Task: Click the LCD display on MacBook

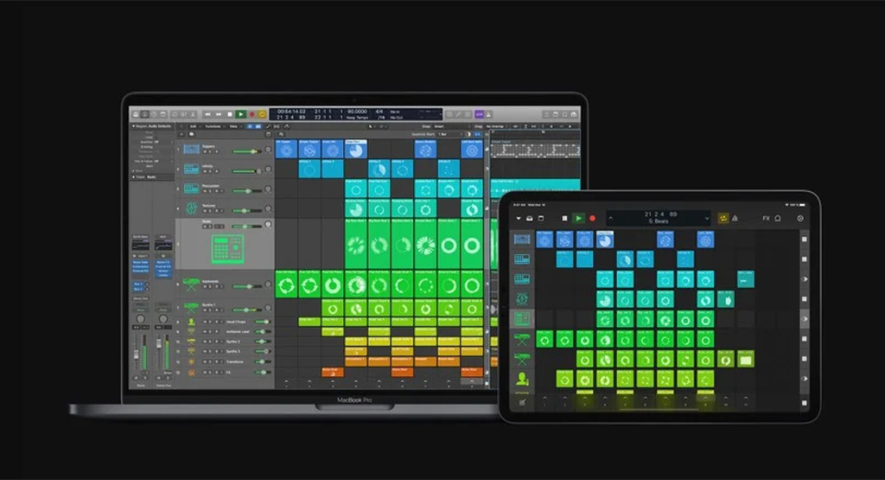Action: 355,114
